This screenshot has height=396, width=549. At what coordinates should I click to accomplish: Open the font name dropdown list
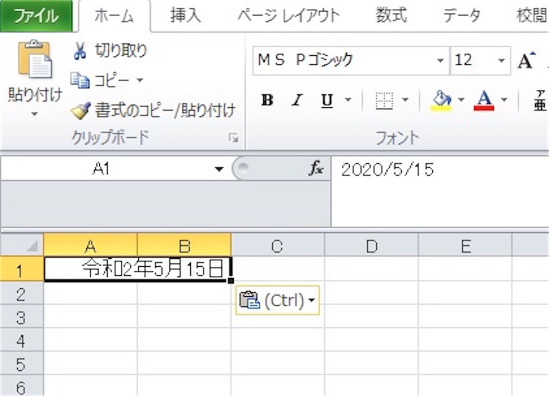coord(440,60)
